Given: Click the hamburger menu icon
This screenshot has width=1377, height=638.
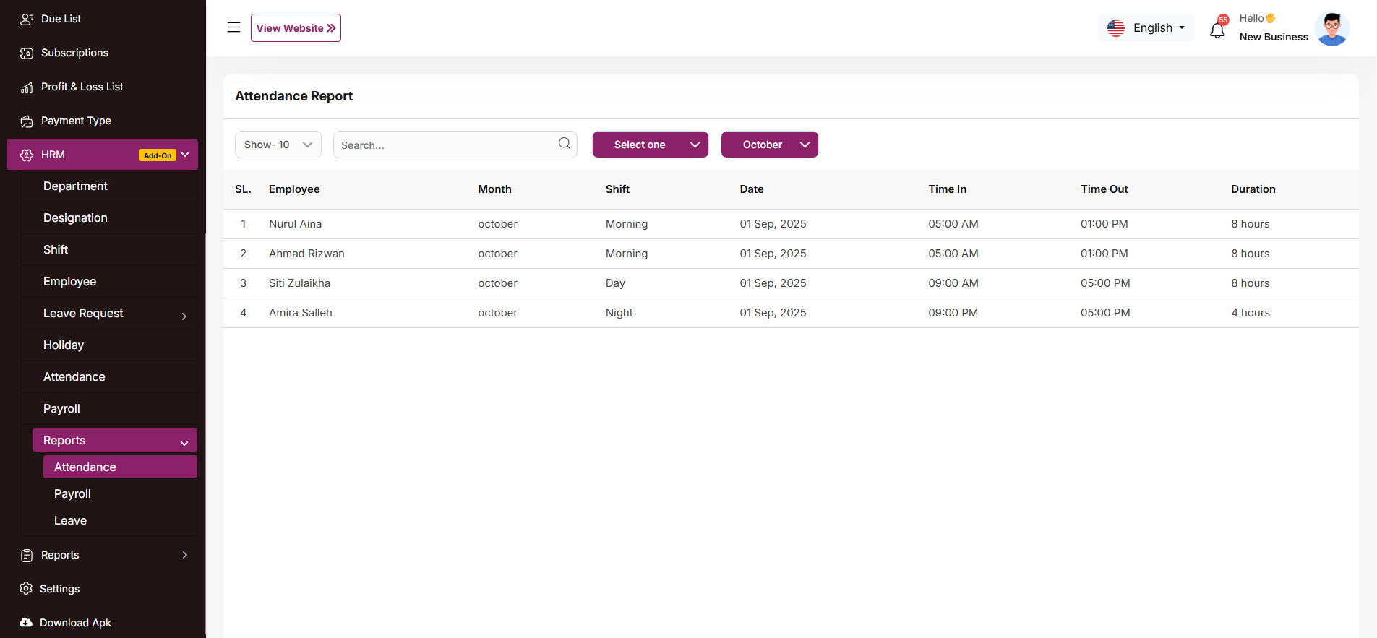Looking at the screenshot, I should click(x=233, y=27).
